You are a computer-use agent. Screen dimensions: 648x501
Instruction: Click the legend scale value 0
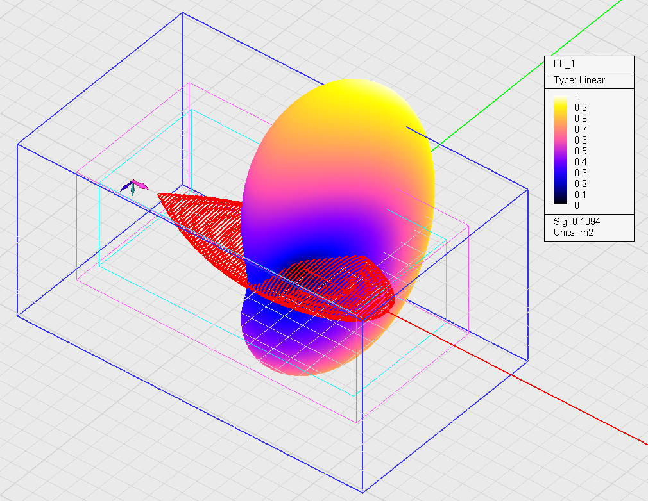click(x=577, y=205)
